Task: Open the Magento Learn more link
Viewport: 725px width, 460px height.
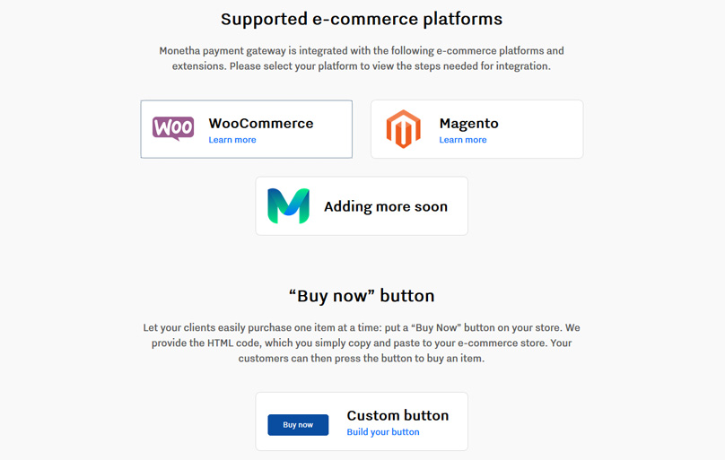Action: click(463, 140)
